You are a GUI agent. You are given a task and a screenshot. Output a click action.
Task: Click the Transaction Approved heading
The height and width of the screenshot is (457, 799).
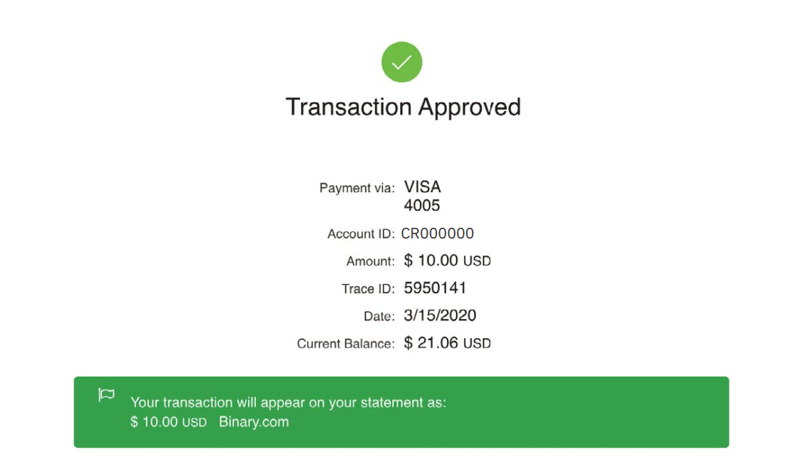[403, 107]
